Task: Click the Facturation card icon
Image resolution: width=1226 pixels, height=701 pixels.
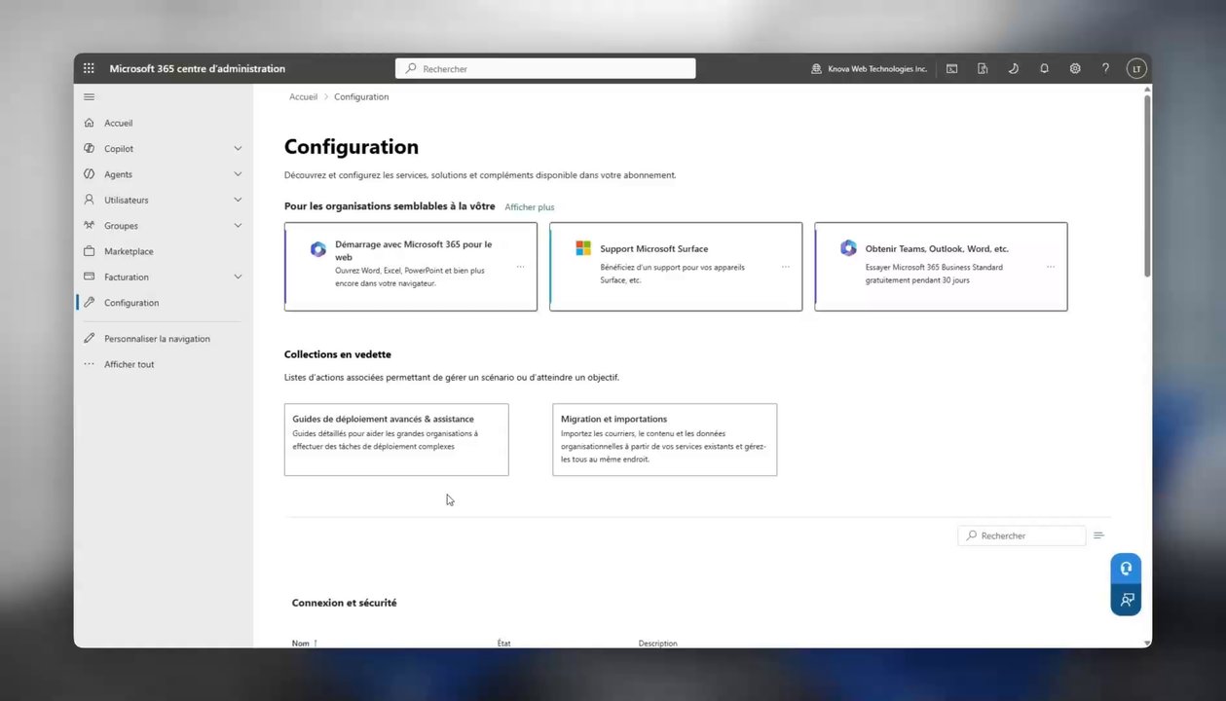Action: pyautogui.click(x=90, y=277)
